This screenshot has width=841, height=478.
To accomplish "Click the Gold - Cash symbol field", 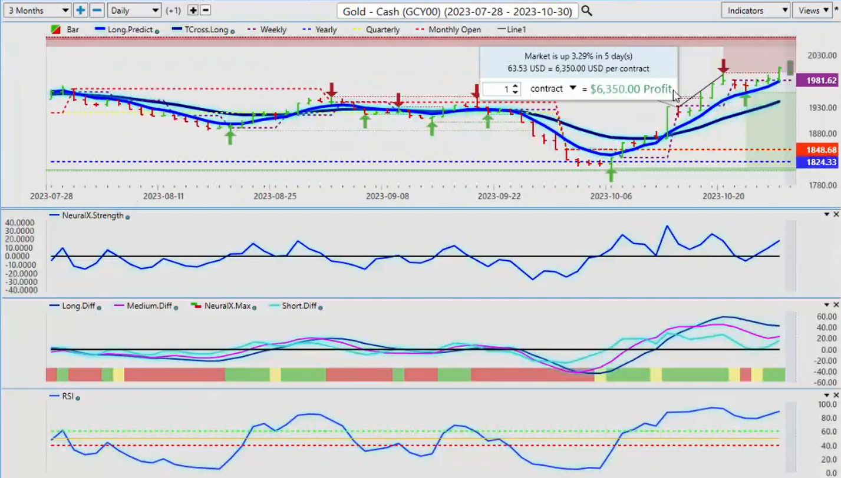I will pos(457,11).
